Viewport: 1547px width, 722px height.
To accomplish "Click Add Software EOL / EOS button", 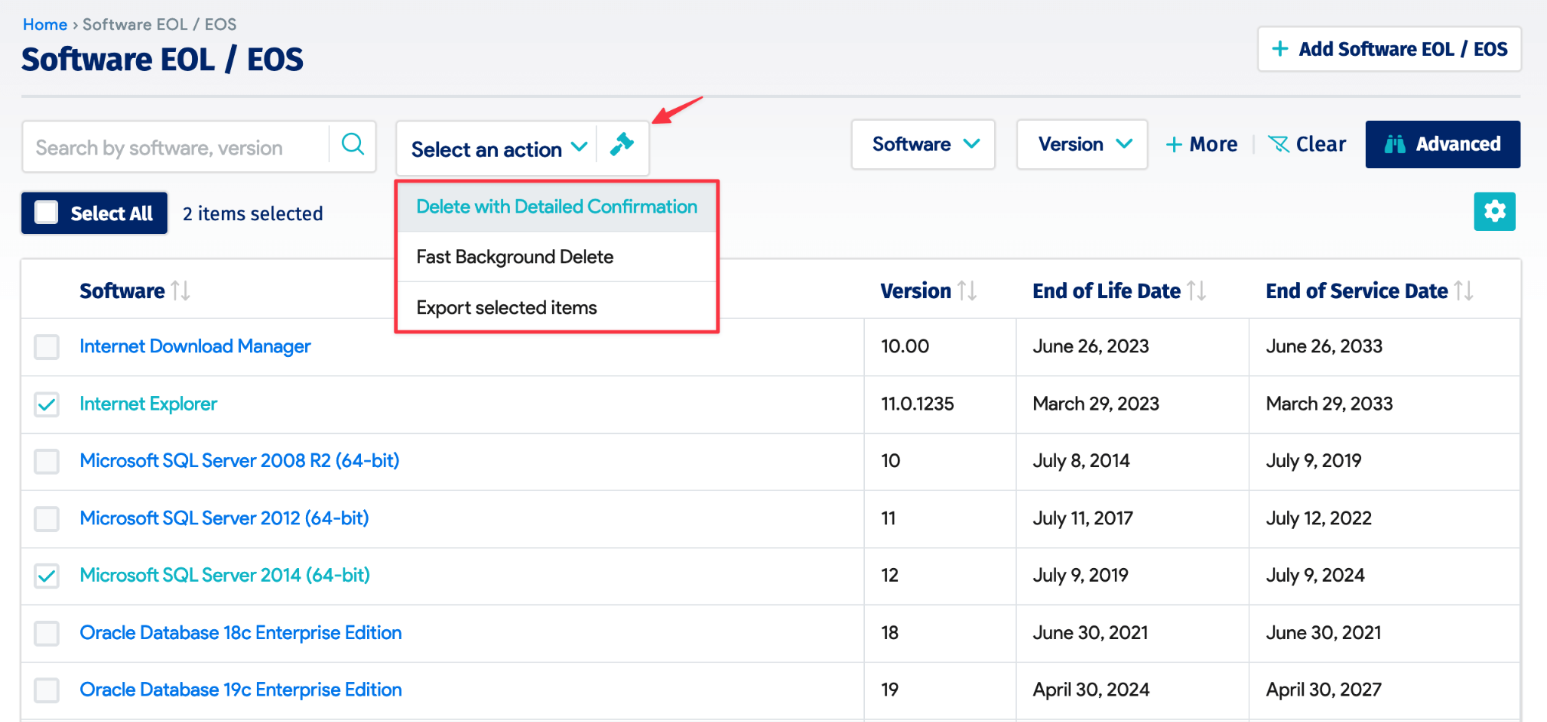I will coord(1389,49).
